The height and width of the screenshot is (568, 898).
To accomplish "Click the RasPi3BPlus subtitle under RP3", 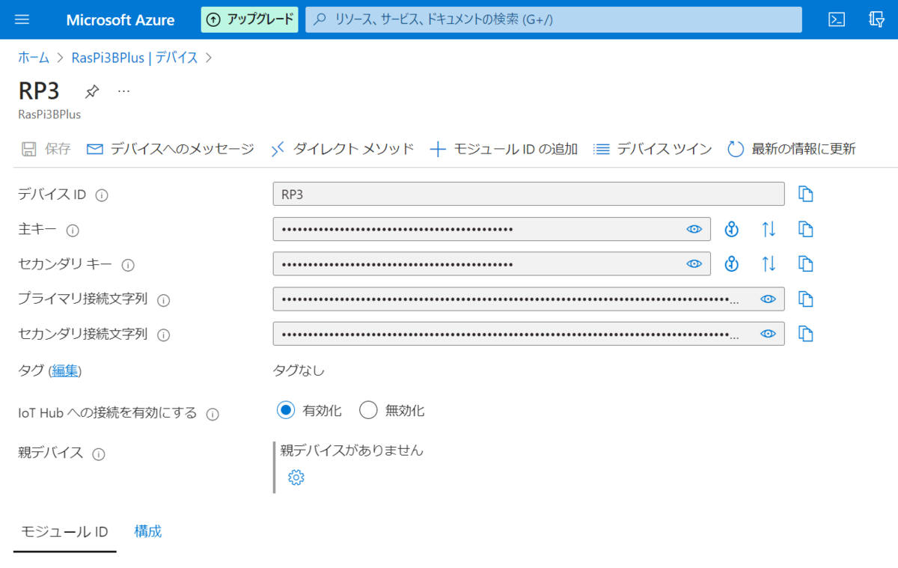I will click(x=49, y=114).
